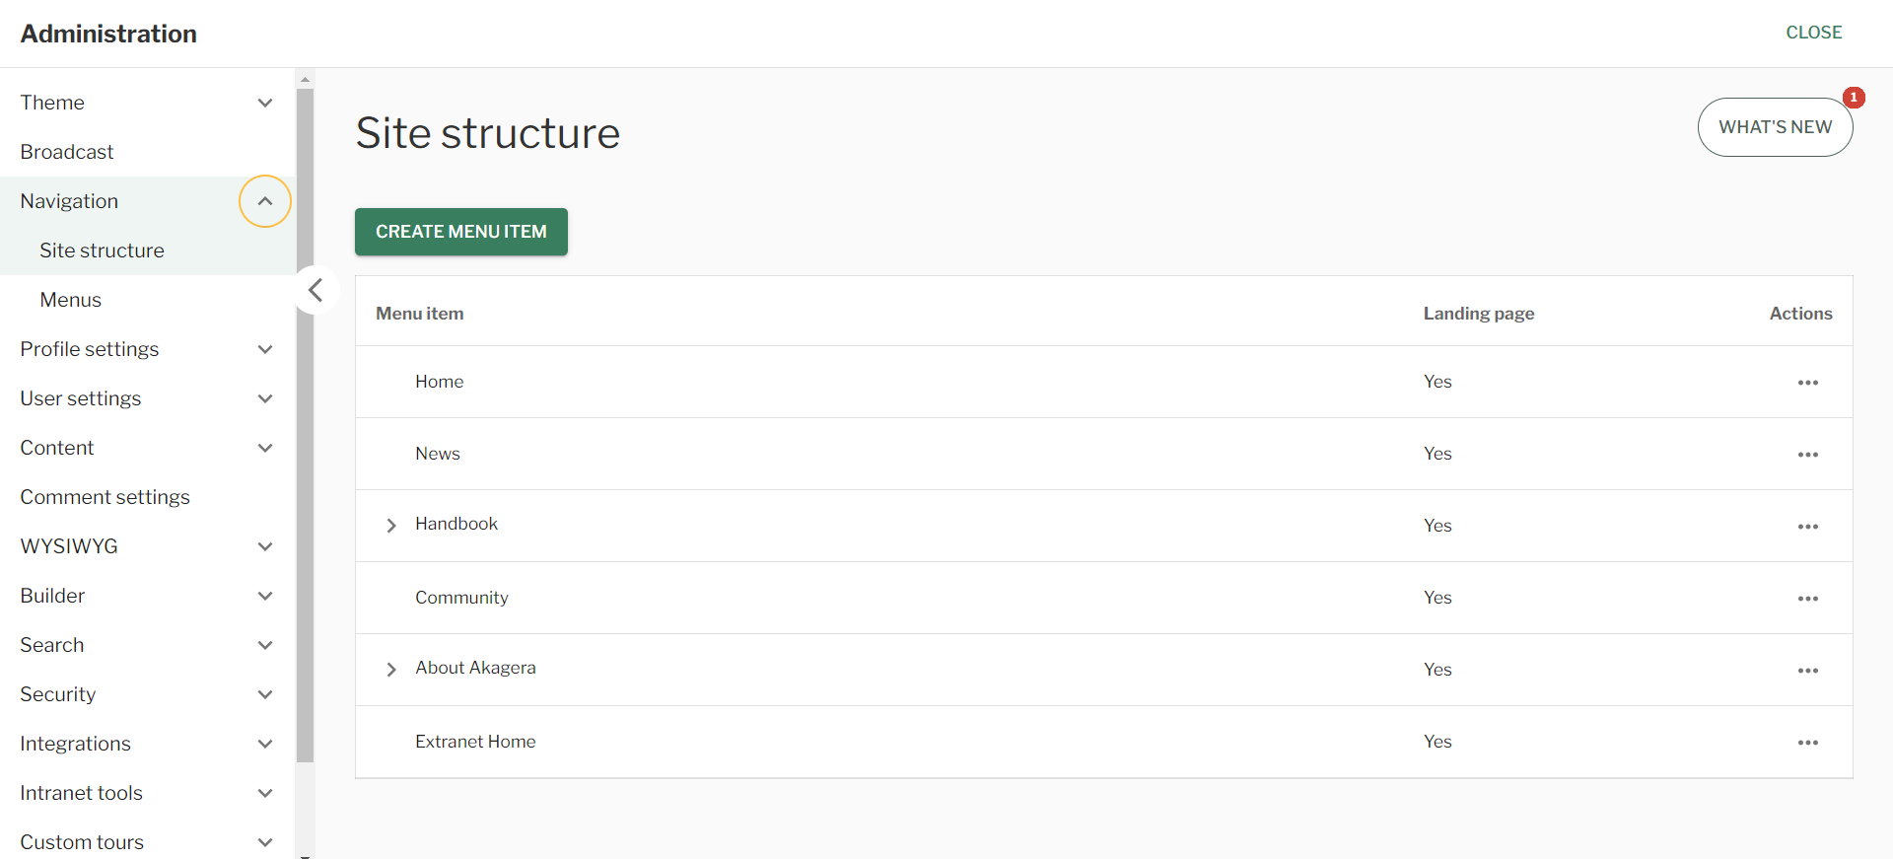Collapse the admin sidebar with arrow

315,290
